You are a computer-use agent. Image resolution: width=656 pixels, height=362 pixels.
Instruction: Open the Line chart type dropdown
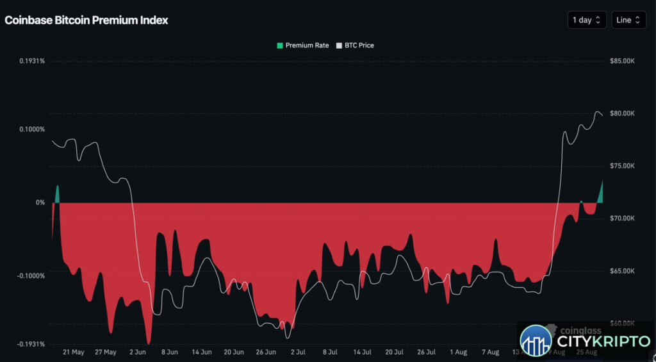click(628, 20)
